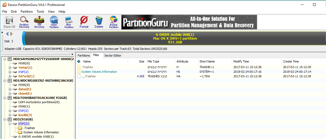Collapse the ESP(Z:) partition node
Screen dimensions: 326x139
[10, 124]
